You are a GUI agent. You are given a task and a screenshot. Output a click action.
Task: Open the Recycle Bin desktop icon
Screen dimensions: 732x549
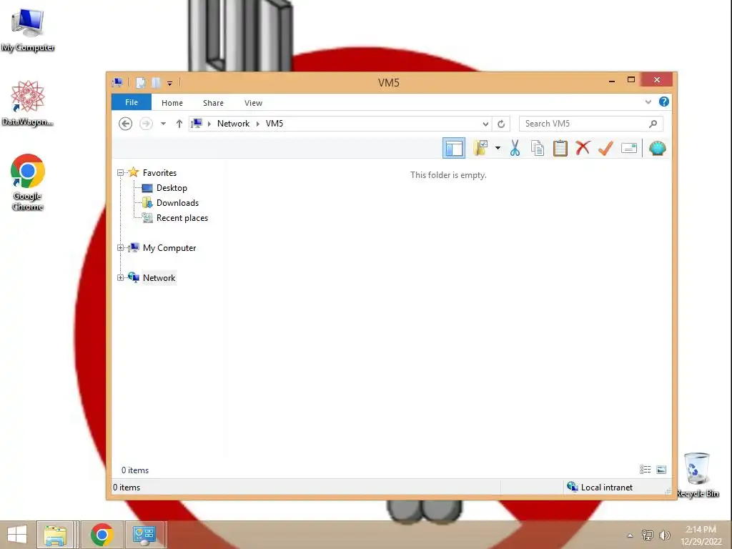click(x=697, y=475)
